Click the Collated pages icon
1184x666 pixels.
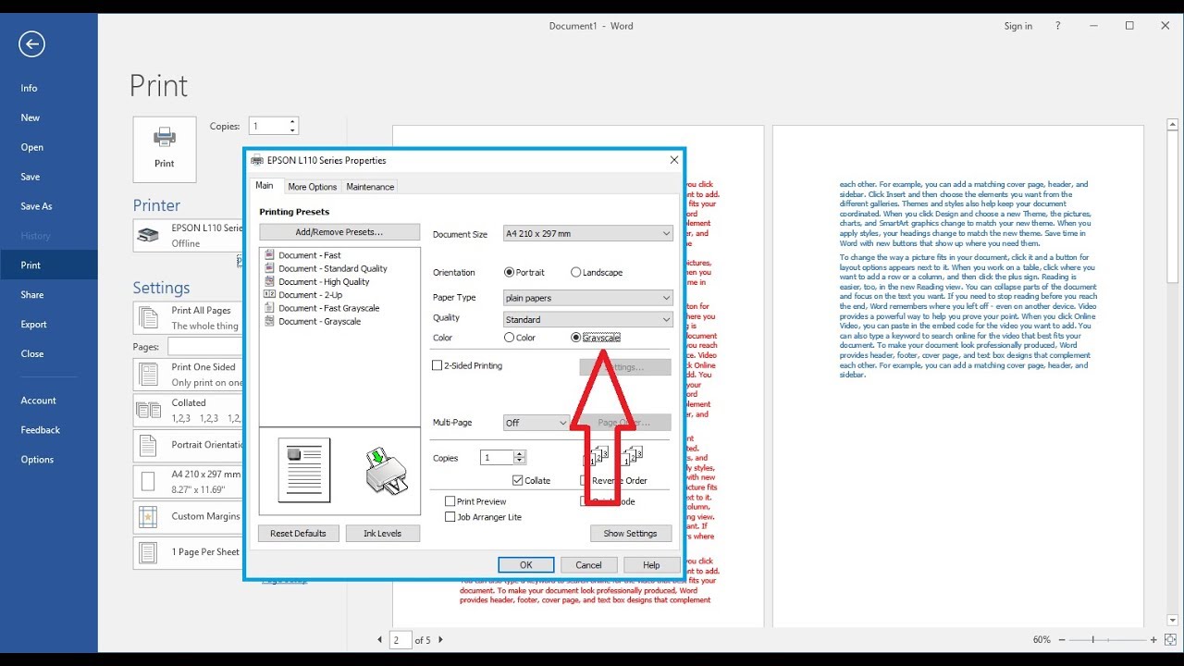pos(148,410)
